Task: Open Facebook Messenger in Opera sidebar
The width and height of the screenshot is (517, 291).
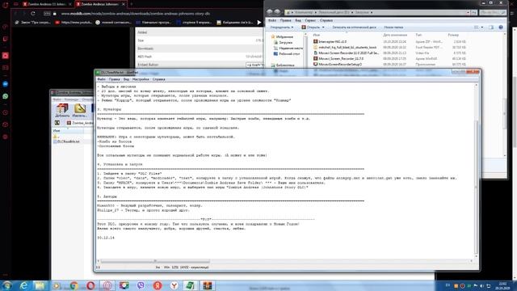Action: (6, 84)
